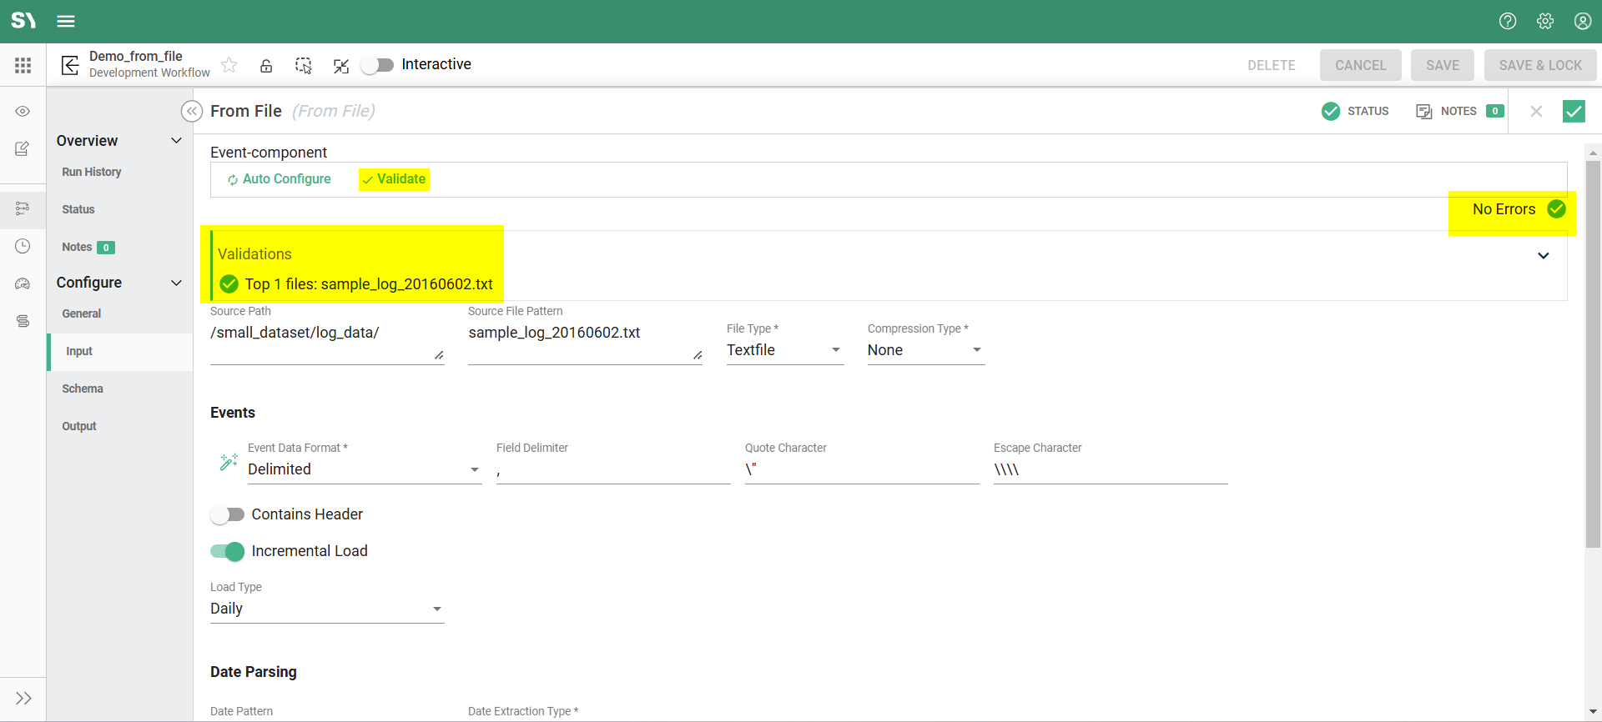
Task: Toggle the Interactive switch
Action: tap(377, 65)
